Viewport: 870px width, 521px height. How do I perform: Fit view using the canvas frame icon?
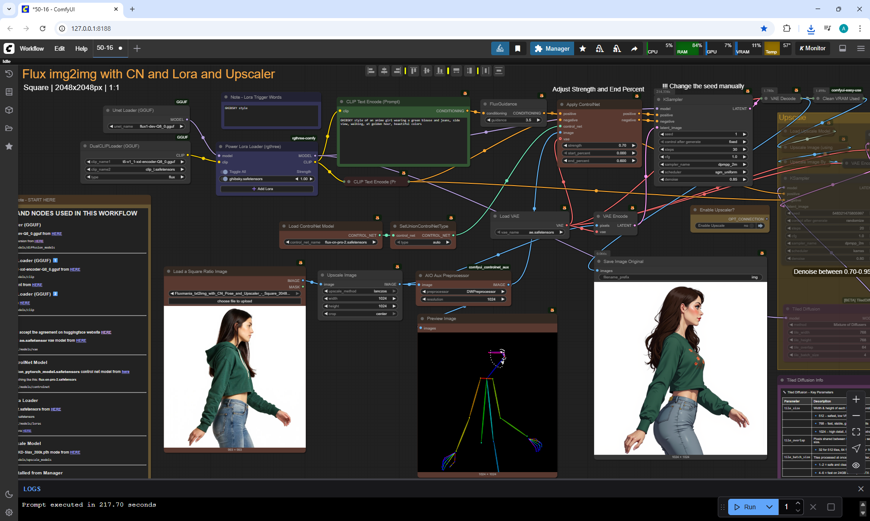tap(855, 432)
